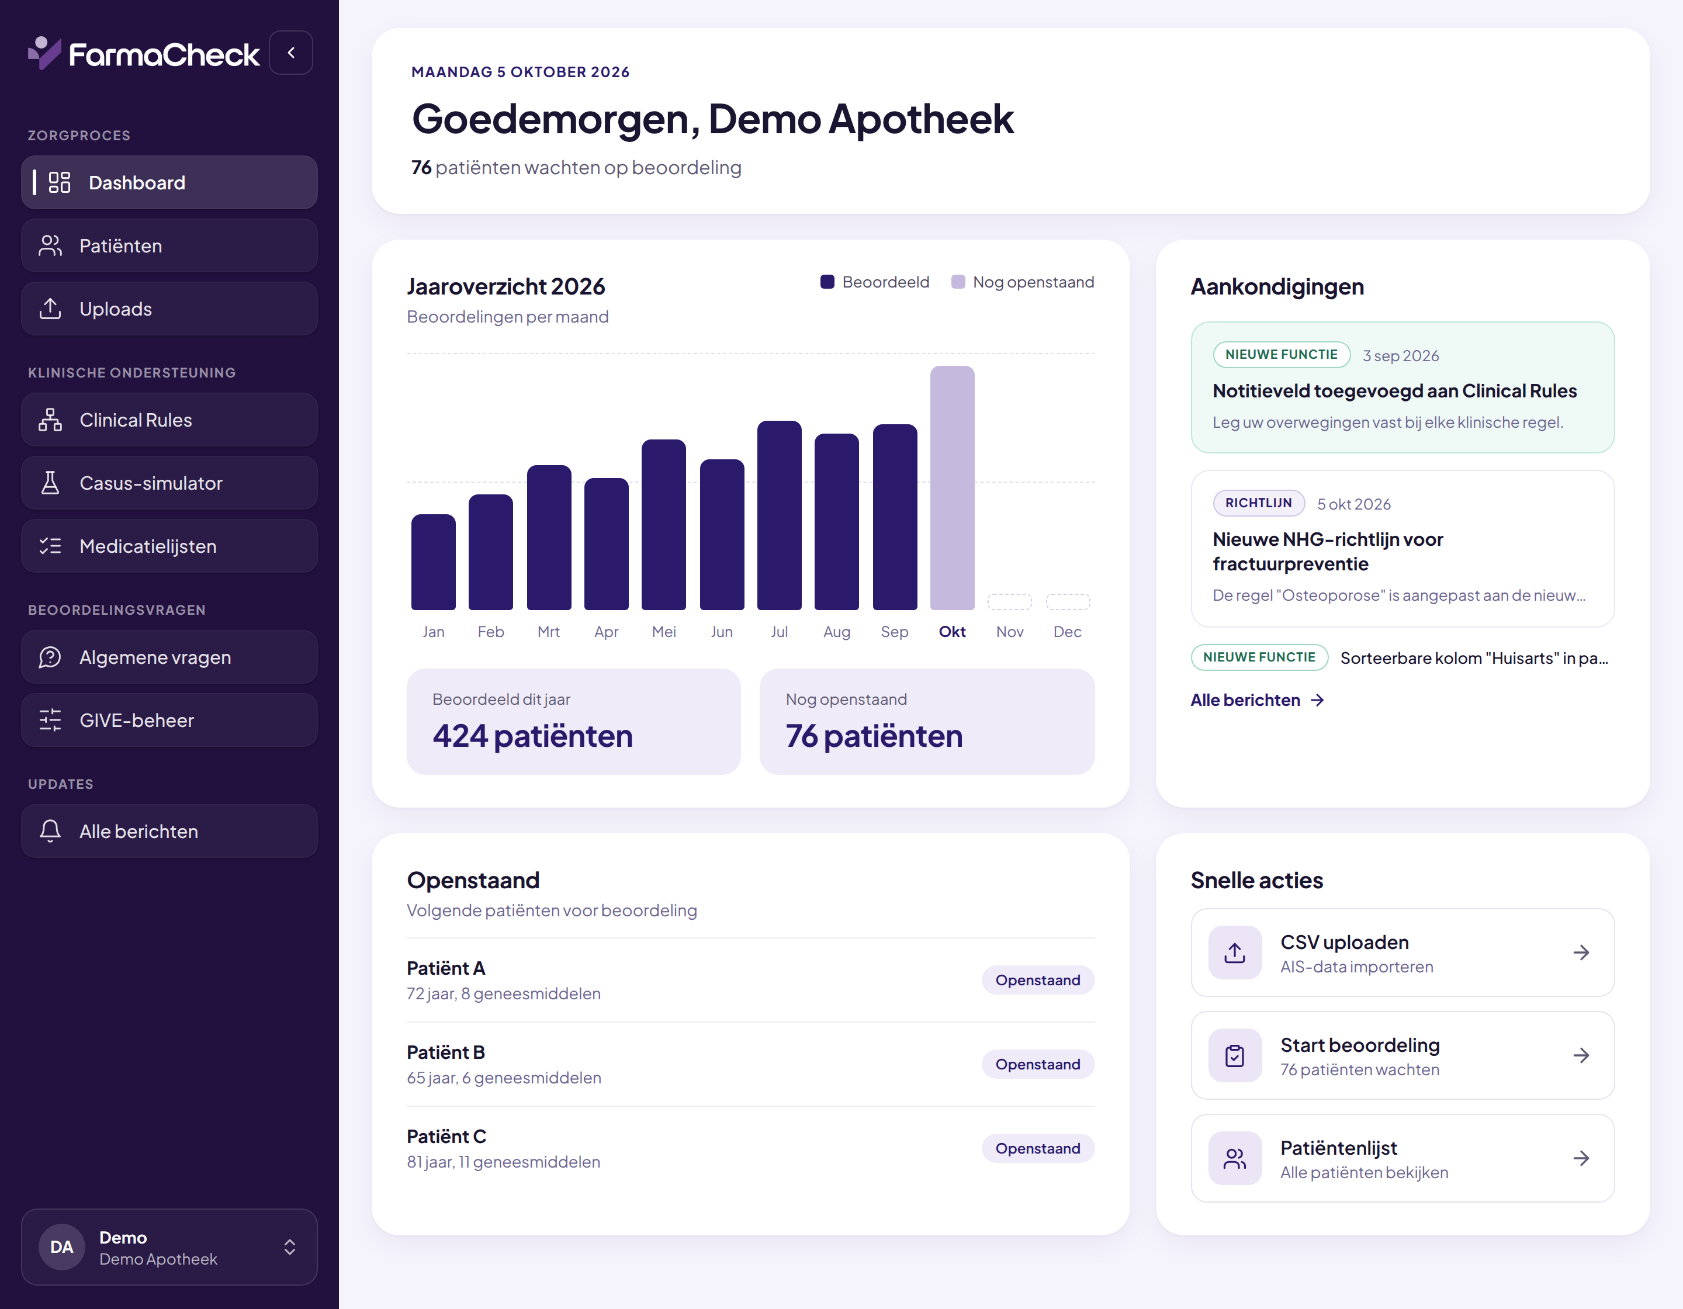Open Clinical Rules from the sidebar
This screenshot has height=1309, width=1683.
[x=169, y=420]
